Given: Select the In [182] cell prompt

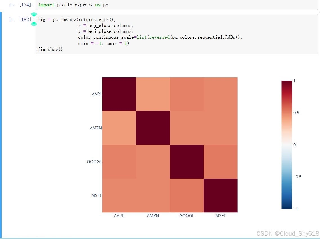Looking at the screenshot, I should [x=21, y=19].
